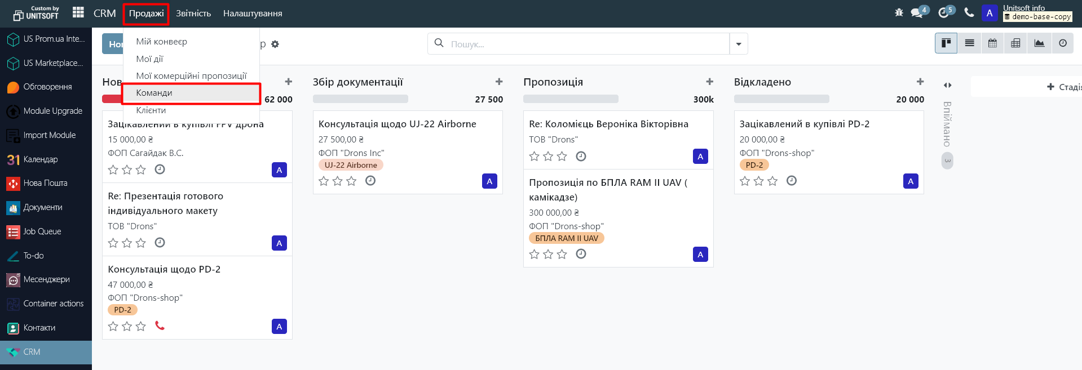This screenshot has height=370, width=1082.
Task: Open the active CRM item in sidebar
Action: click(x=46, y=352)
